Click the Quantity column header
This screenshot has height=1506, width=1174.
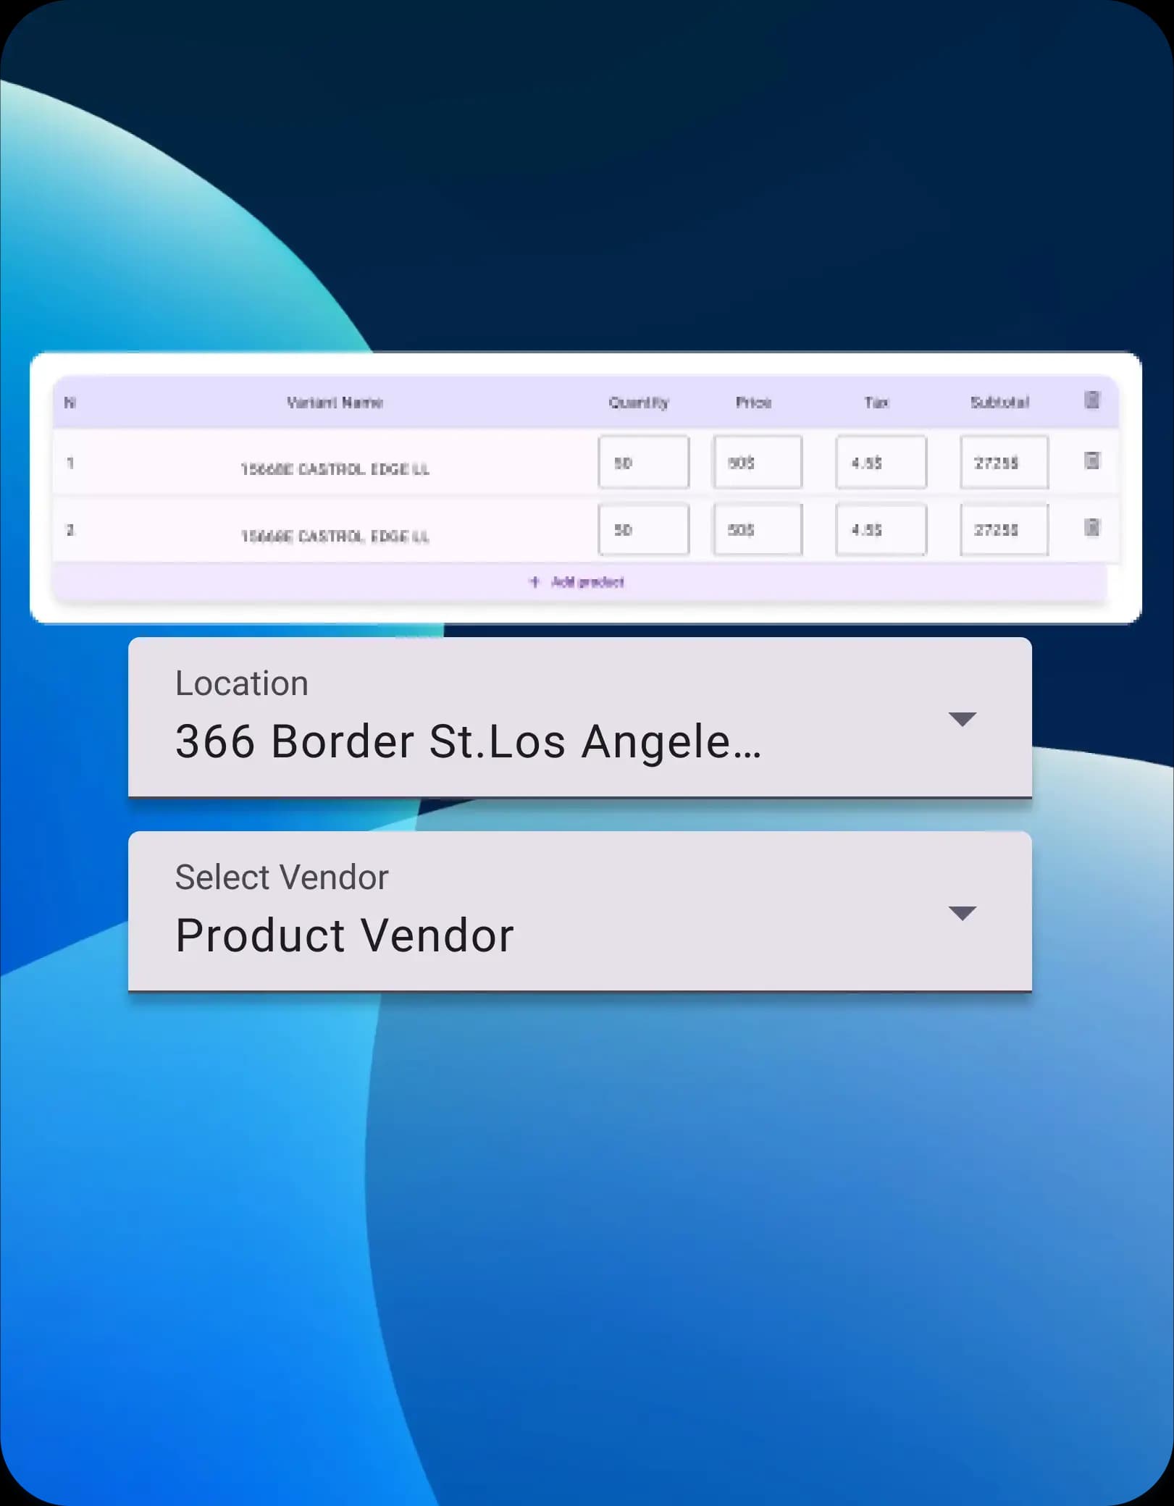pos(639,403)
